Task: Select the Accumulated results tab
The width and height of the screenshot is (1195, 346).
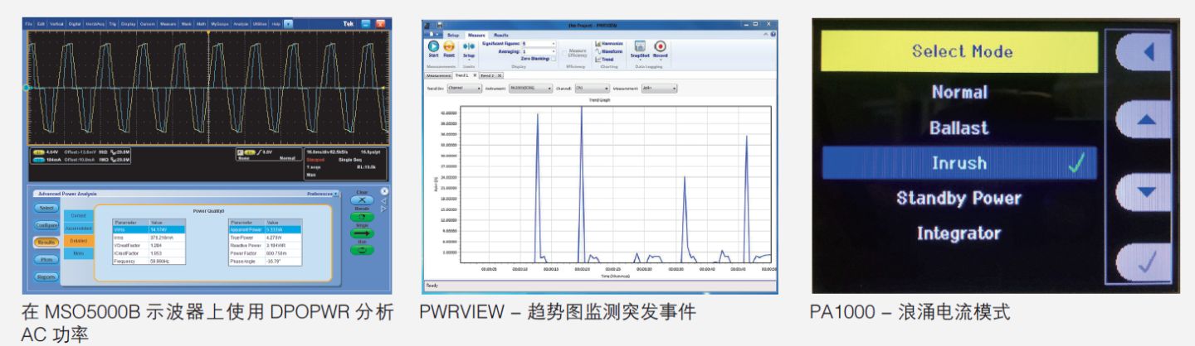Action: point(78,228)
